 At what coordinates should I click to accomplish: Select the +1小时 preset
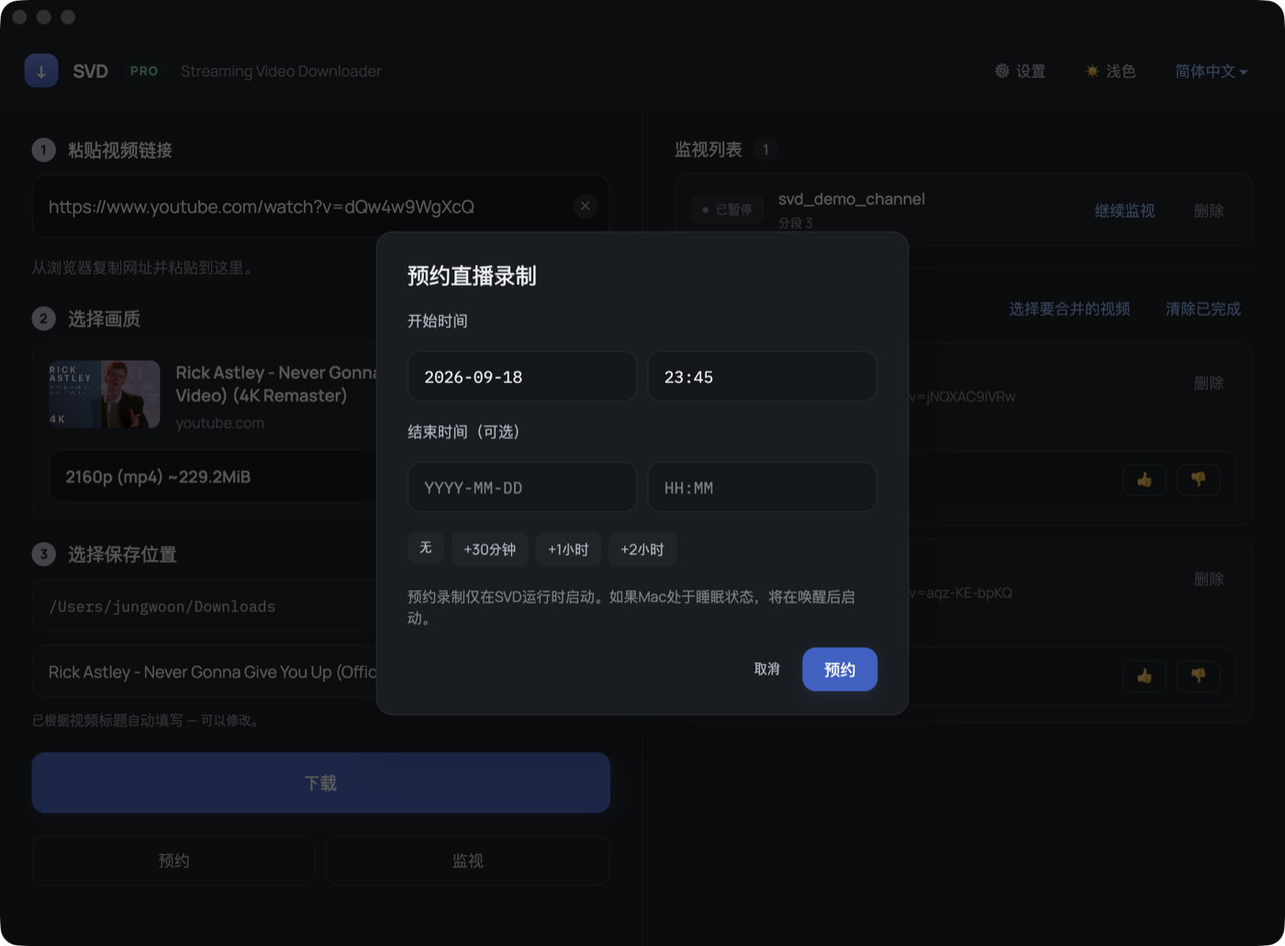[x=568, y=549]
